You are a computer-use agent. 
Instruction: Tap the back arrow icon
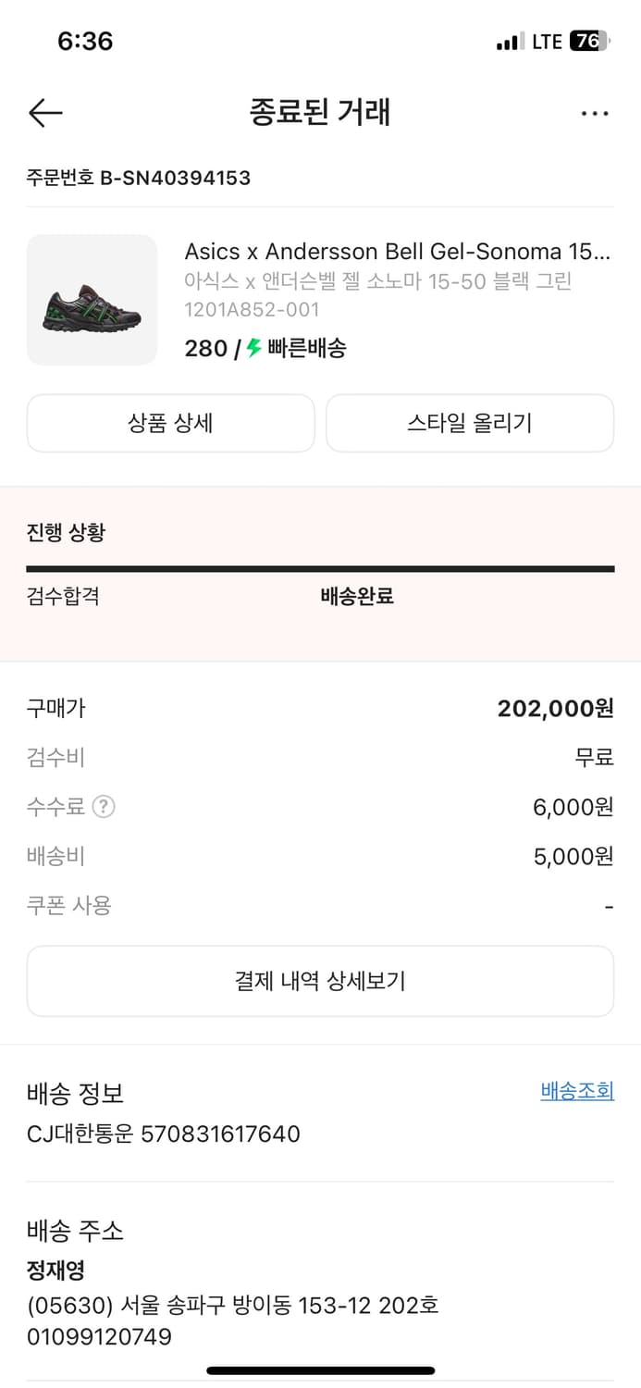45,113
